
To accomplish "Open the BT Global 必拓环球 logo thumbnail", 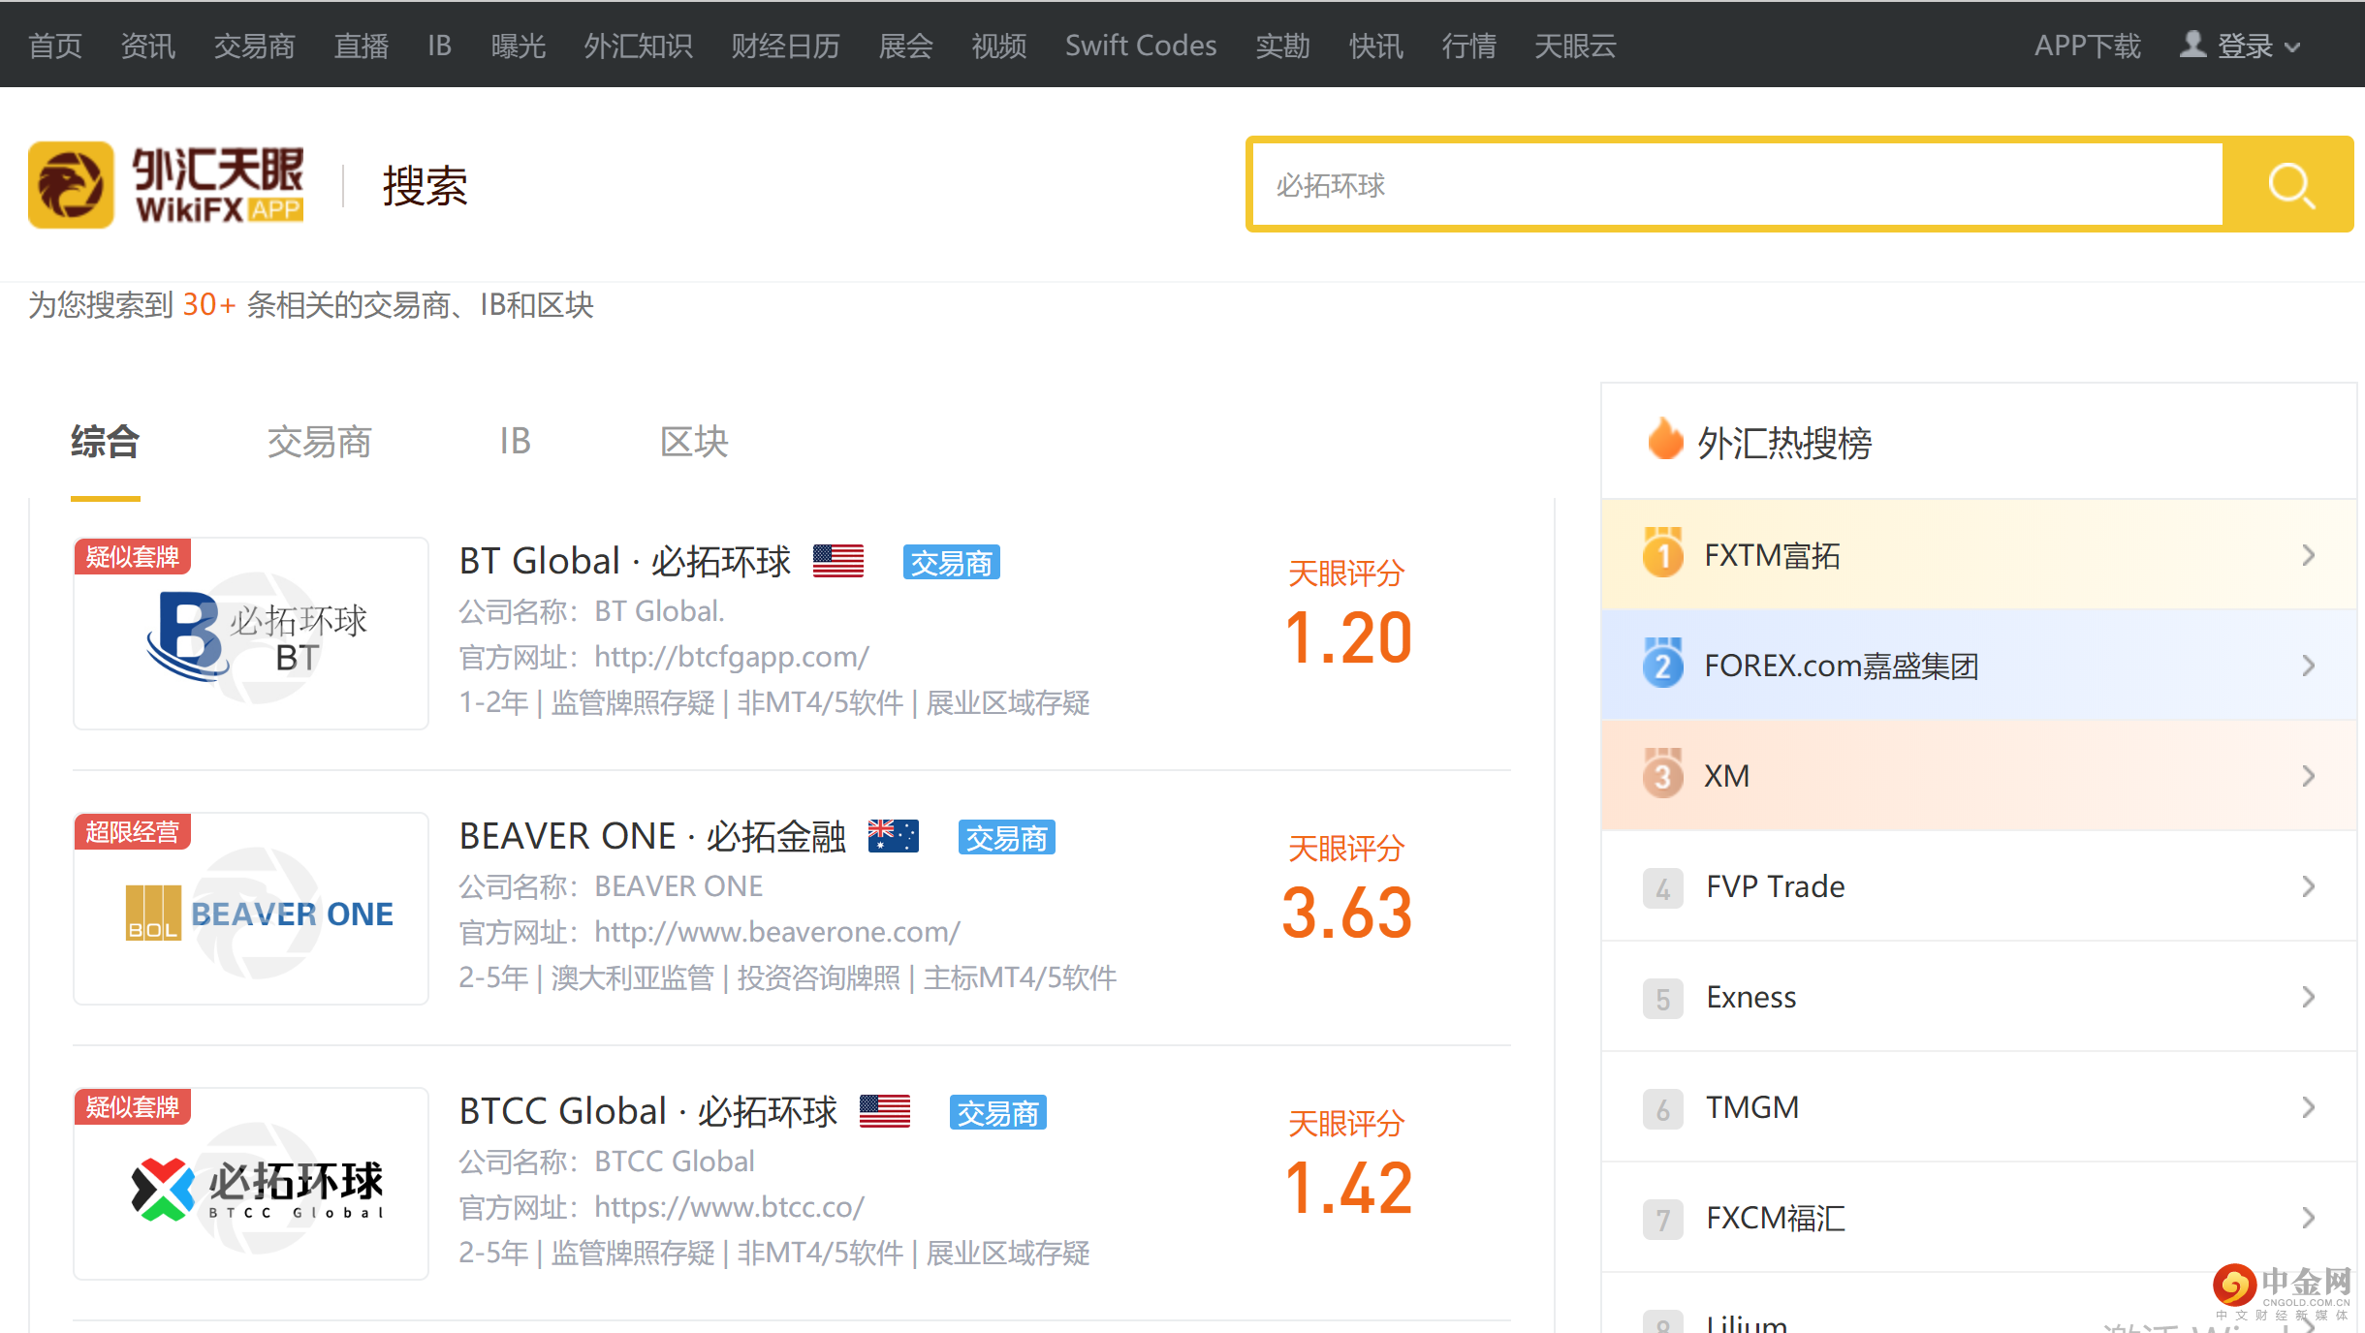I will 251,634.
